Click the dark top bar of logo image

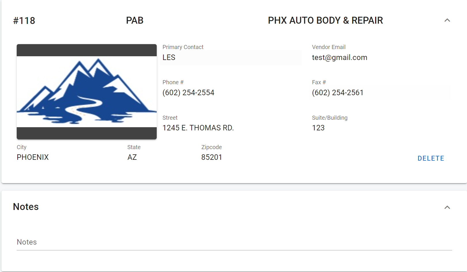click(87, 50)
